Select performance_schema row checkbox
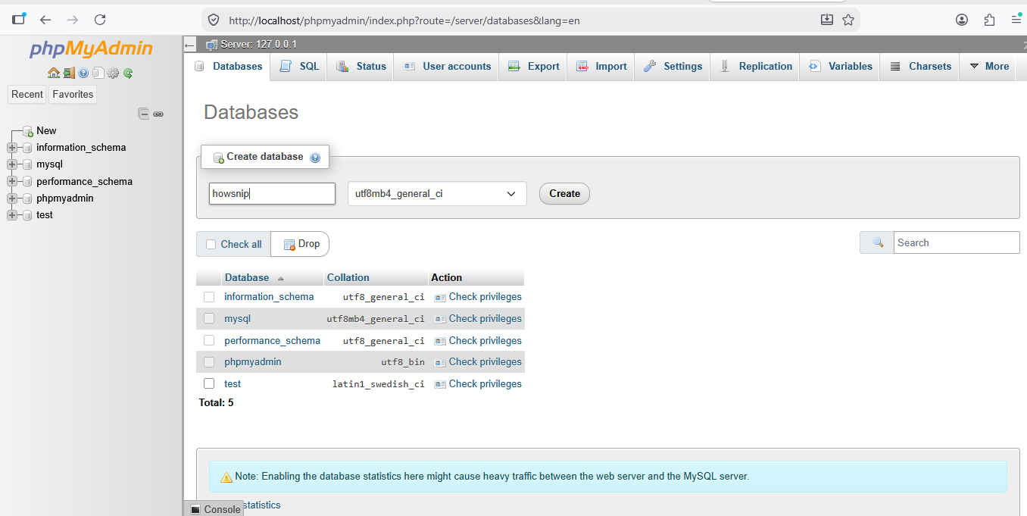The image size is (1027, 516). [x=209, y=340]
